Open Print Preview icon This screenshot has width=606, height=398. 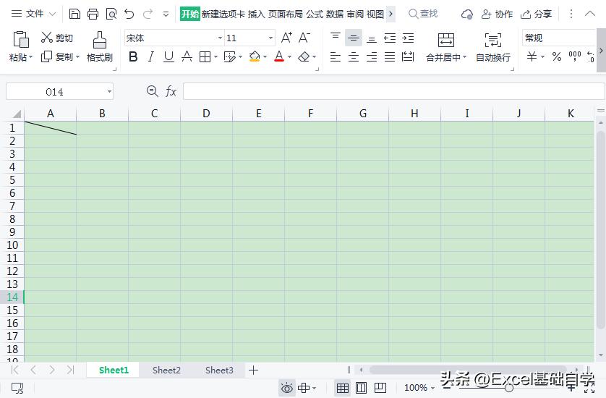click(x=111, y=14)
